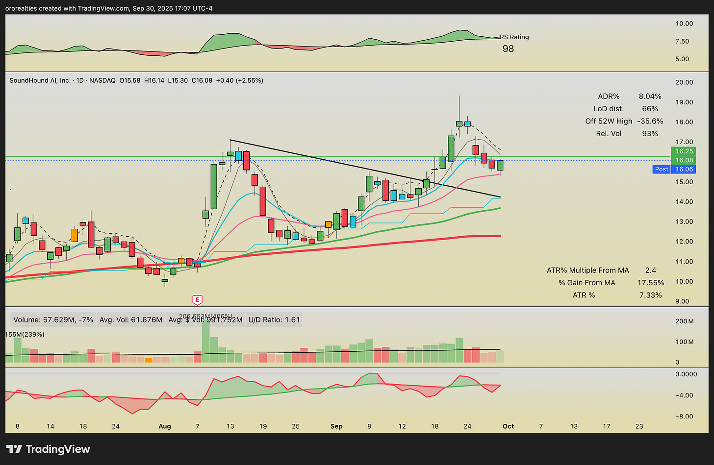Click the Volume: 57.629M, -7% label

[52, 320]
